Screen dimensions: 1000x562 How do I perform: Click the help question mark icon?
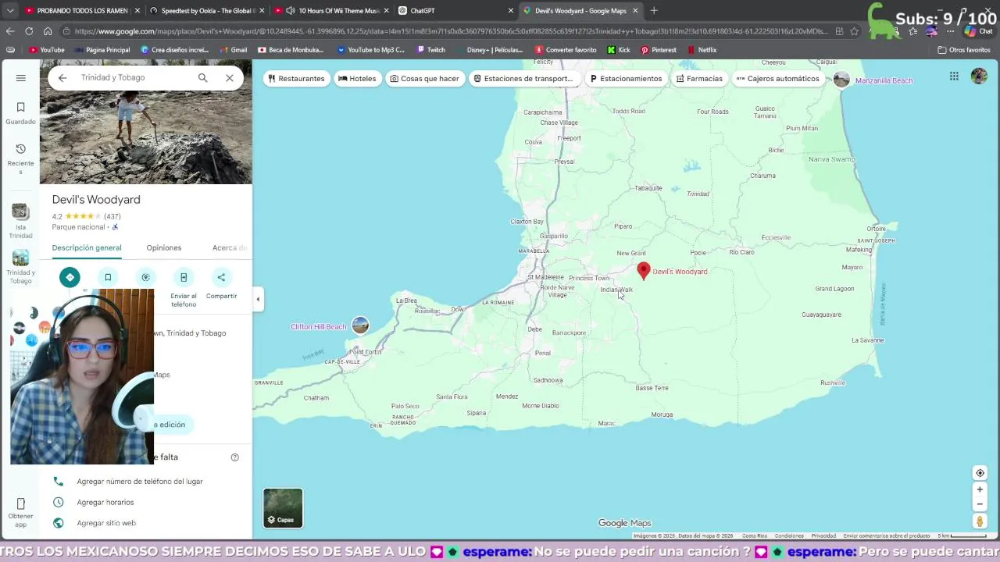coord(234,457)
